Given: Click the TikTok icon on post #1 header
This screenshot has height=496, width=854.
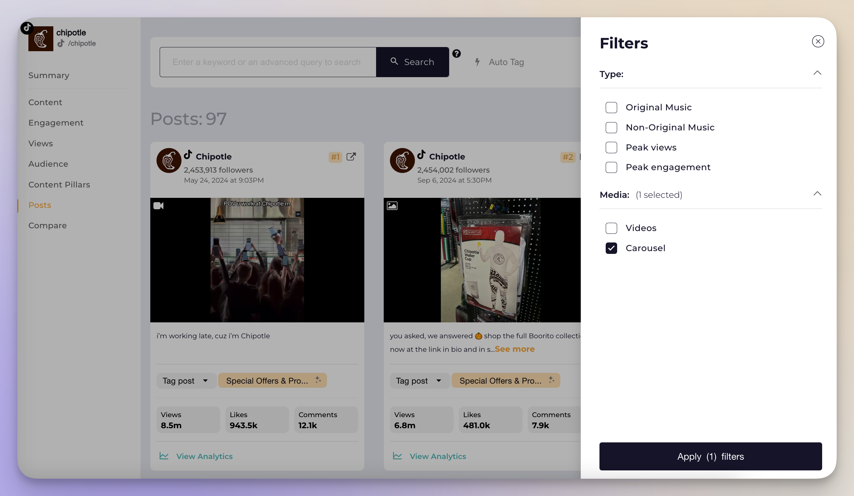Looking at the screenshot, I should coord(188,155).
